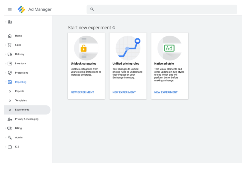Click the Experiments circle bullet
Viewport: 246px width, 184px height.
coord(10,110)
